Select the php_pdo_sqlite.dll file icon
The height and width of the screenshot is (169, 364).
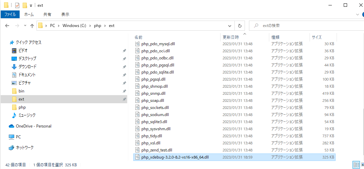point(137,72)
